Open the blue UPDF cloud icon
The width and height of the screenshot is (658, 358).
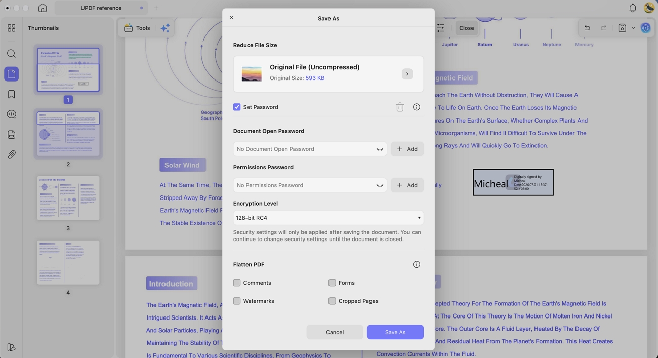click(x=645, y=28)
